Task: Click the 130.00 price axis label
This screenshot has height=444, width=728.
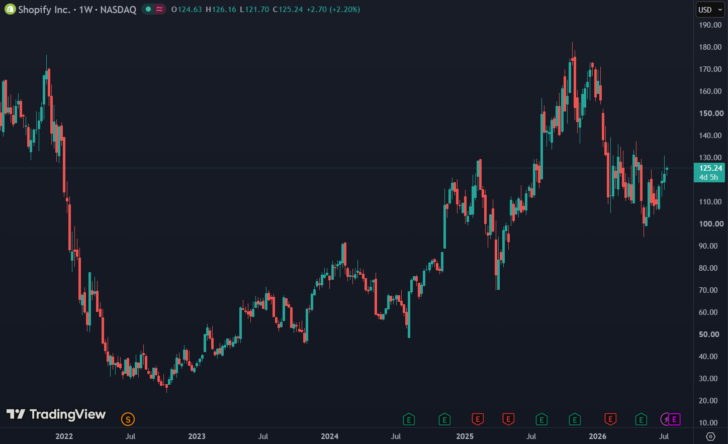Action: point(710,157)
